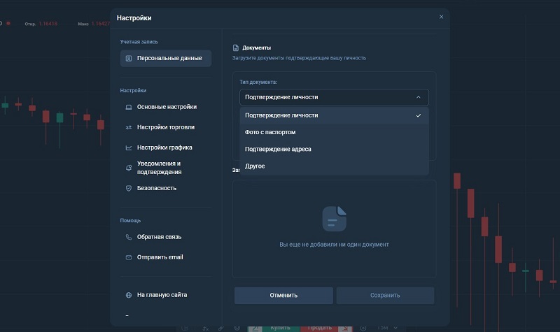Click the shield icon beside Безопасность
The height and width of the screenshot is (332, 560).
click(x=129, y=188)
